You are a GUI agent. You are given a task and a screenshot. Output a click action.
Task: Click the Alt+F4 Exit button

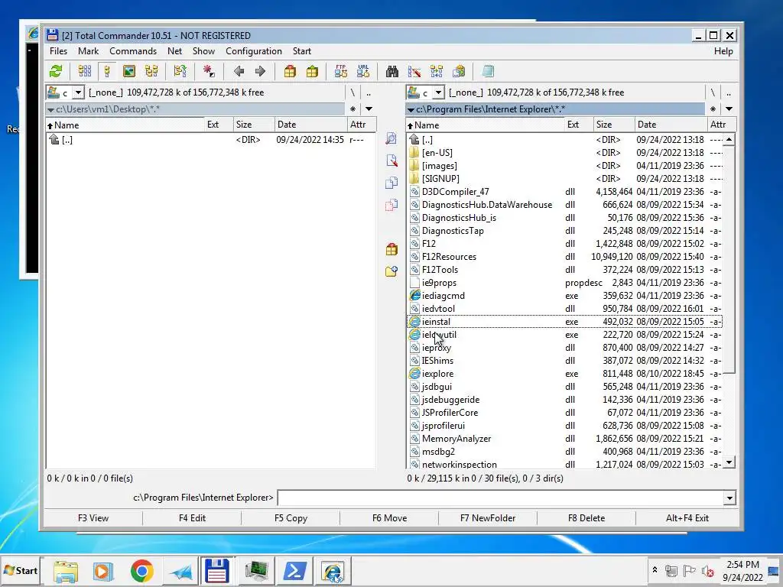pos(687,518)
